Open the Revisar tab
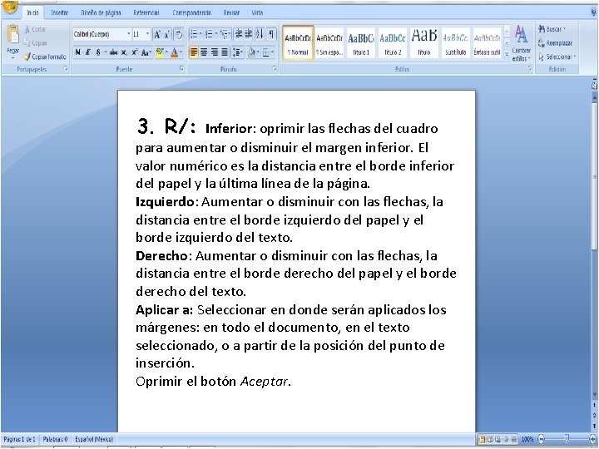Image resolution: width=599 pixels, height=449 pixels. (231, 12)
